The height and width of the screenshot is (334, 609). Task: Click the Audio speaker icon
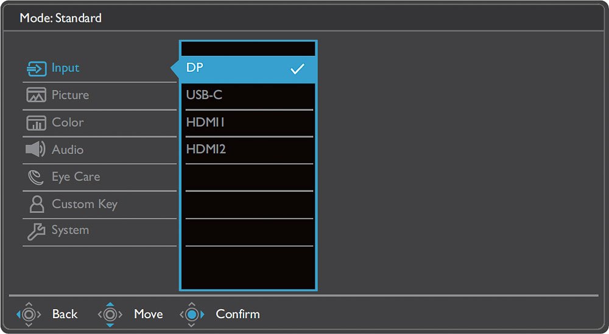(x=35, y=149)
